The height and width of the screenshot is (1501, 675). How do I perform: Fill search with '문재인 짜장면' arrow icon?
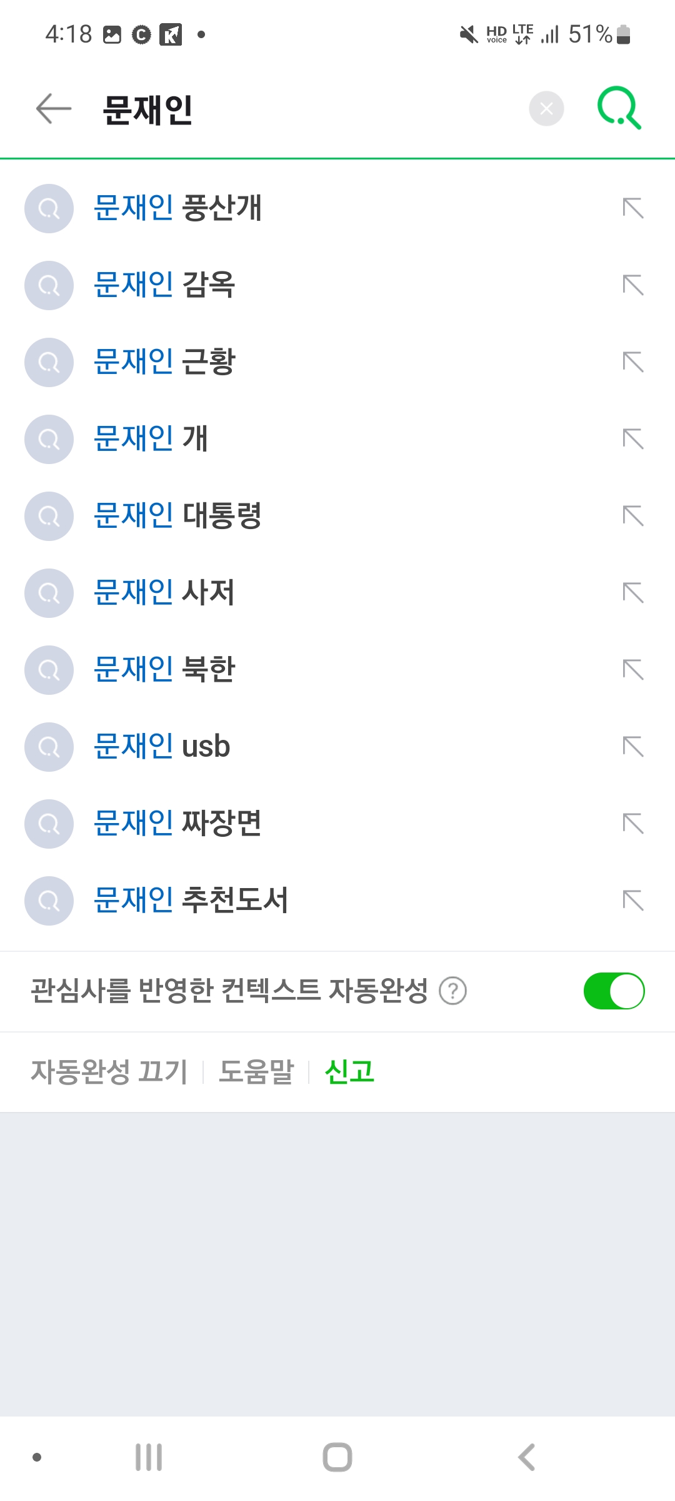click(633, 824)
